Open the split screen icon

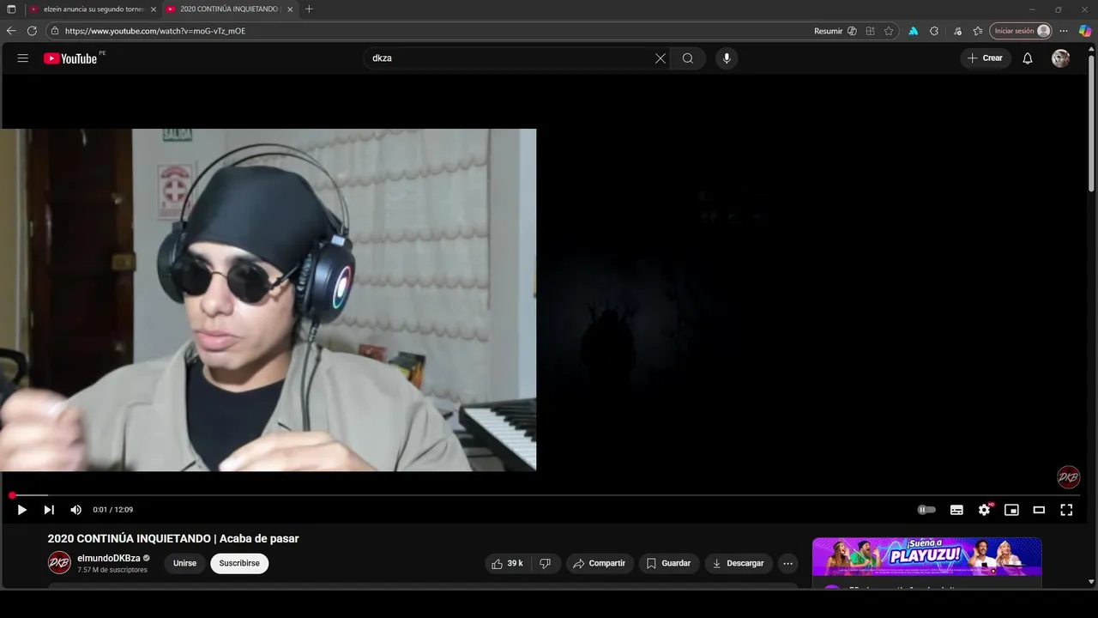click(870, 31)
